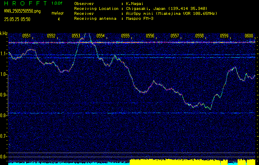Click the 0600 time marker
Screen dimensions: 259x165
click(x=249, y=36)
